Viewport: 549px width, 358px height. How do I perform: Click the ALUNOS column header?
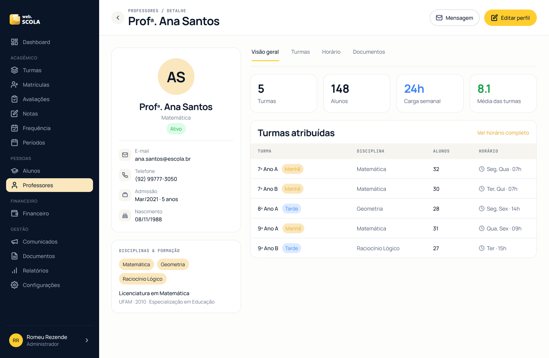441,151
